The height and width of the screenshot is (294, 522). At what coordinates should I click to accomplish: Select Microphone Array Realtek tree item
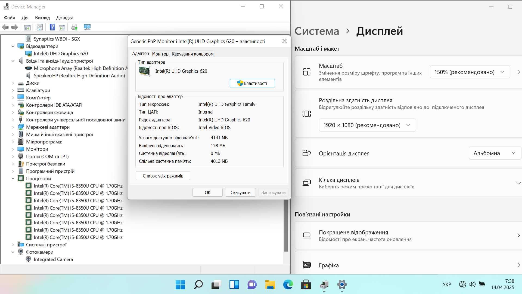click(x=80, y=68)
